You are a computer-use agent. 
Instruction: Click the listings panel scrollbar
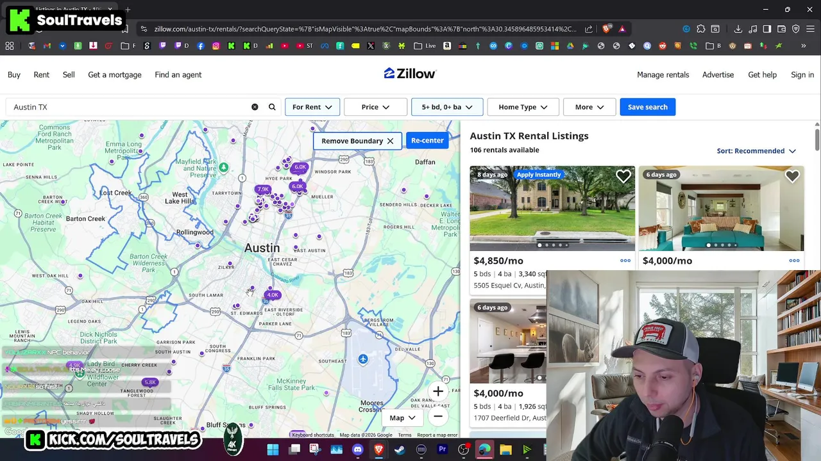[x=817, y=141]
